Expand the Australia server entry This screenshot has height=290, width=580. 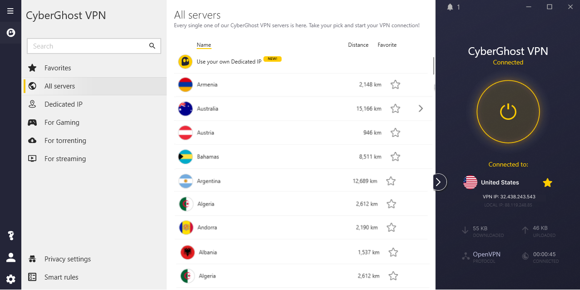click(420, 108)
